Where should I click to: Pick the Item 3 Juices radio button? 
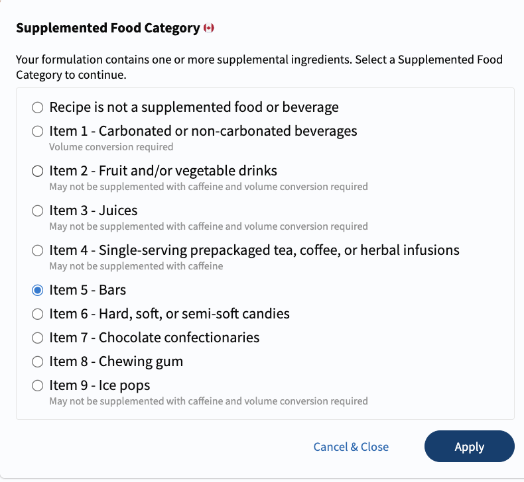[x=37, y=211]
